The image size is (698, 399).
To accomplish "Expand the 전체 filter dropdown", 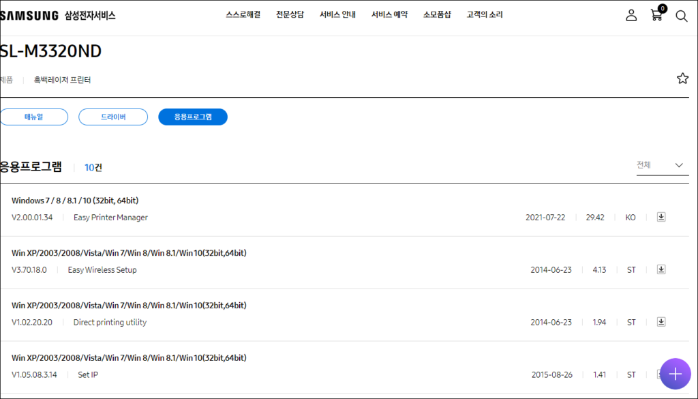I will [x=662, y=165].
